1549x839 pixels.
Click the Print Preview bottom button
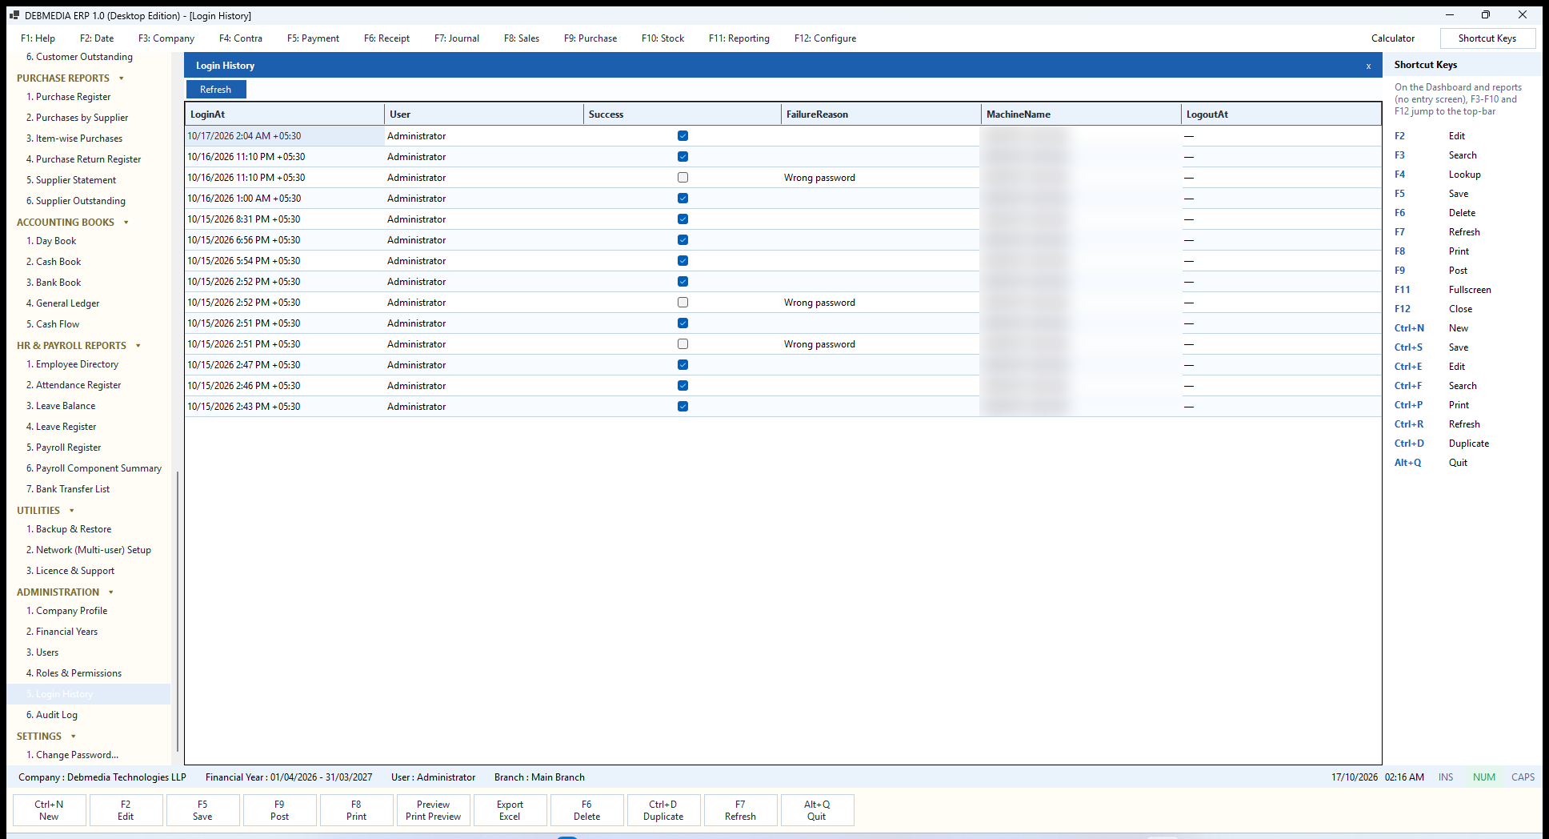pos(433,810)
